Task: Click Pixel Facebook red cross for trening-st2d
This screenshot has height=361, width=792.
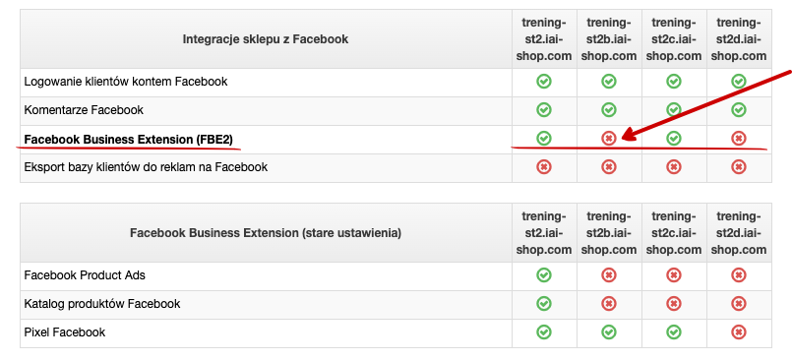Action: (739, 331)
